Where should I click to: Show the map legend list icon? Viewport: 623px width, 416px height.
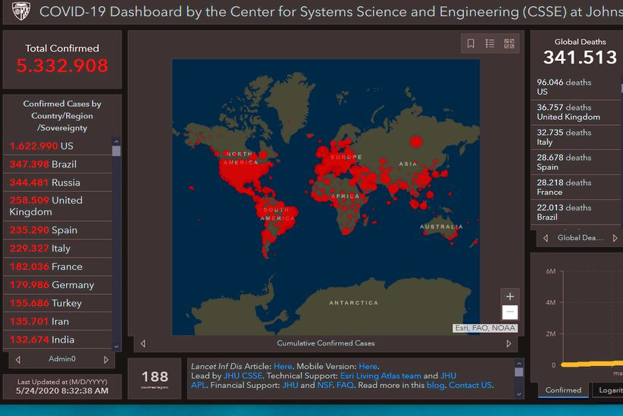pyautogui.click(x=490, y=44)
